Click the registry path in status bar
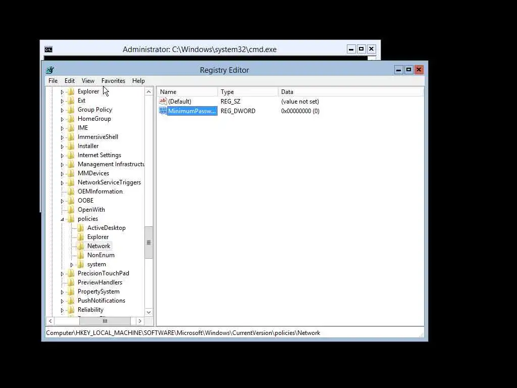Image resolution: width=517 pixels, height=388 pixels. [183, 333]
